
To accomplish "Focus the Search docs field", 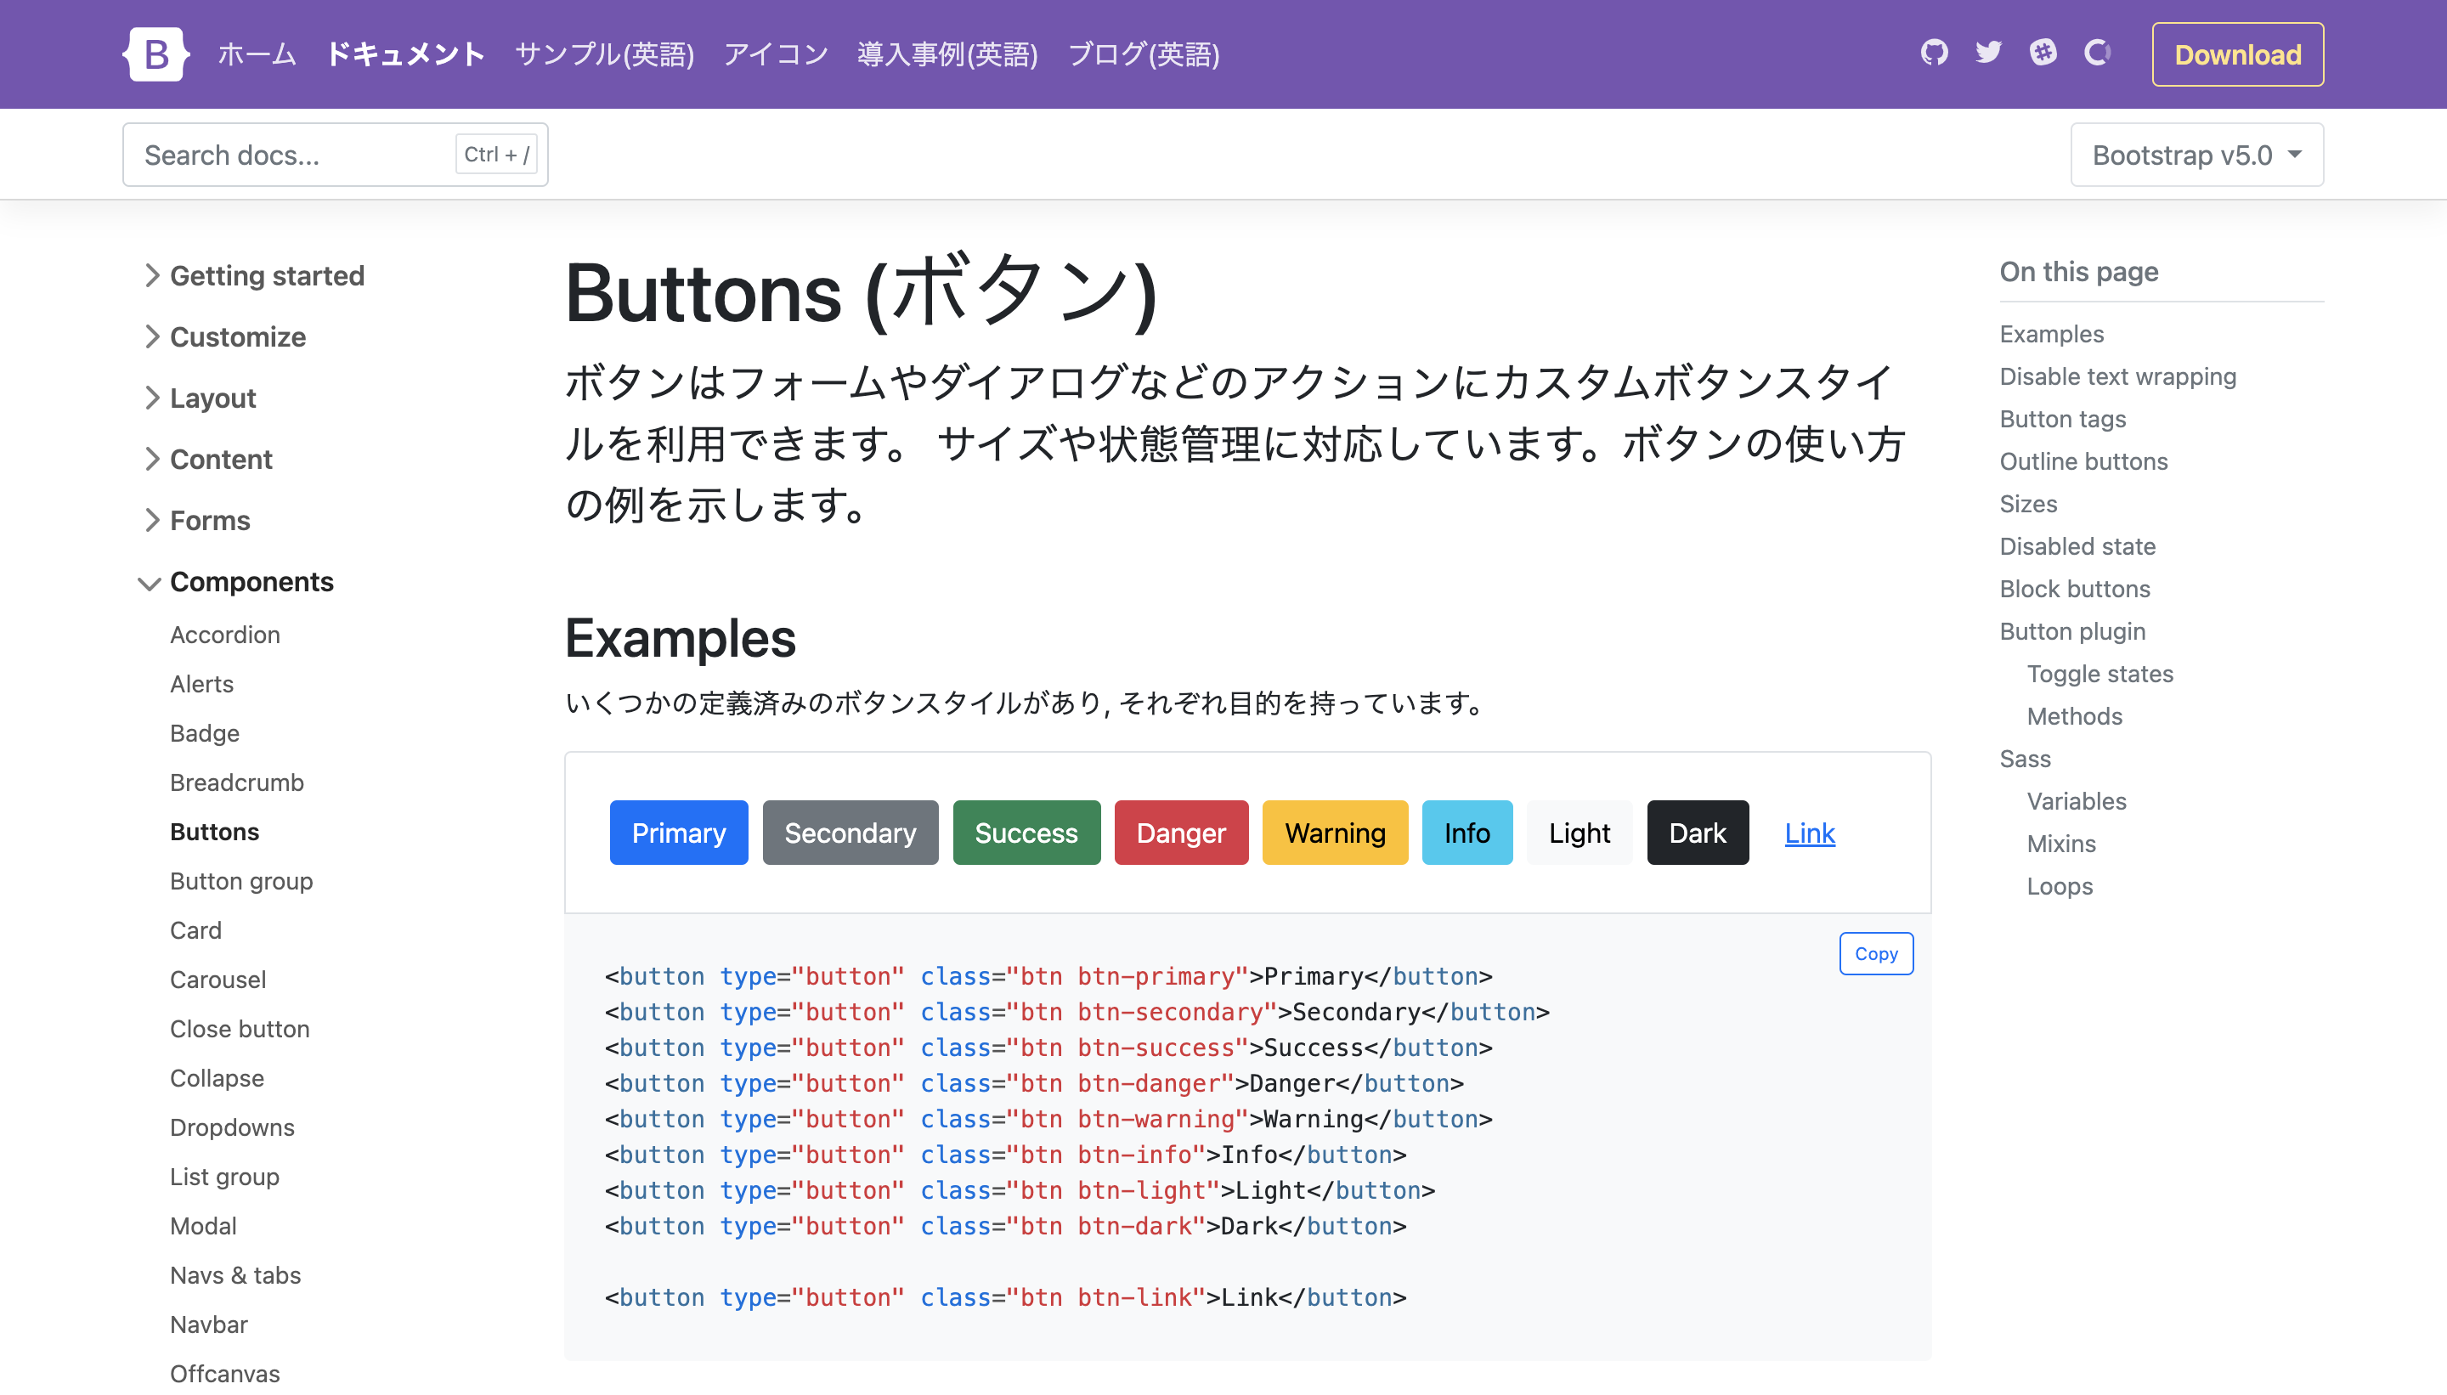I will tap(335, 155).
